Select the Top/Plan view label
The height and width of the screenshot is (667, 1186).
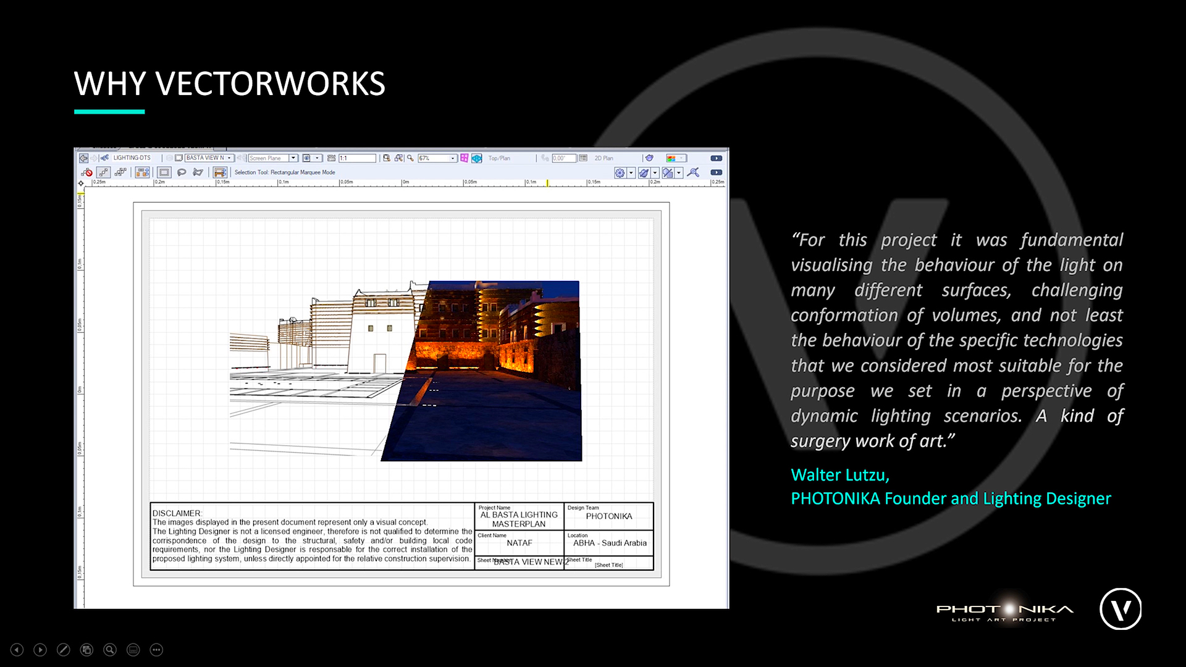(x=499, y=159)
